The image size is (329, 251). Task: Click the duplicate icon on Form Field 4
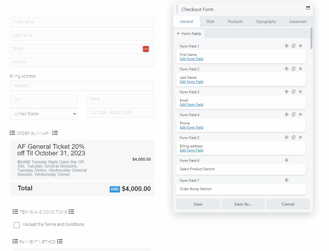[x=294, y=114]
